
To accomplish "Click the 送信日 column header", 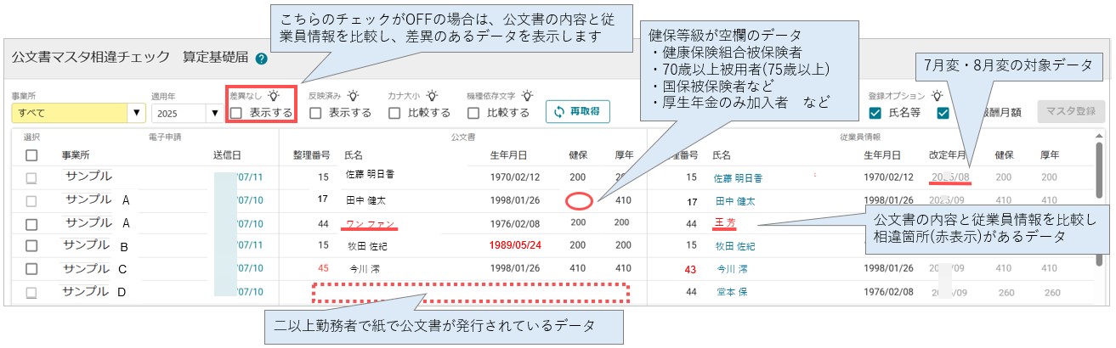I will (227, 155).
